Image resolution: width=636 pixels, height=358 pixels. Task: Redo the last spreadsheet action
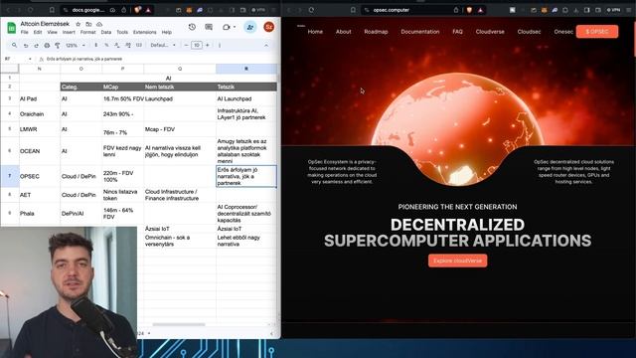tap(36, 45)
